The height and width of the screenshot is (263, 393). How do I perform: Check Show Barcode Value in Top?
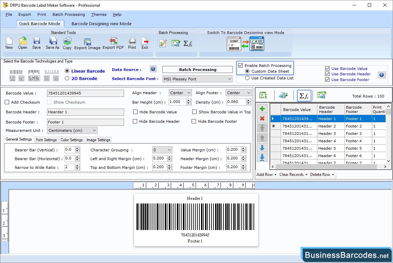coord(195,112)
